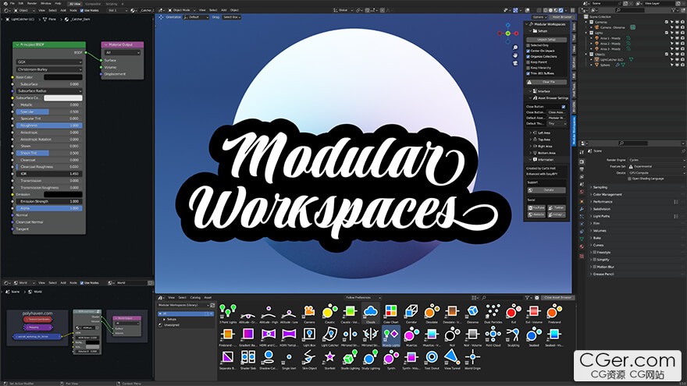Select the Point Cloud asset
The height and width of the screenshot is (386, 687).
[493, 337]
